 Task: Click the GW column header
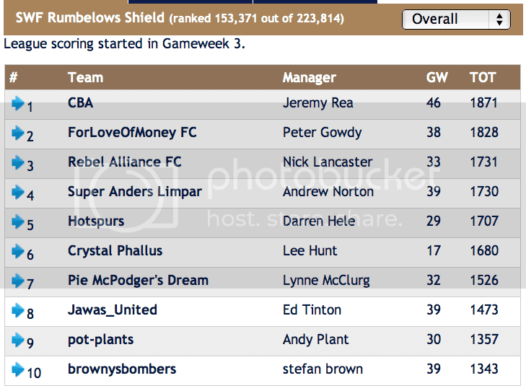(437, 77)
